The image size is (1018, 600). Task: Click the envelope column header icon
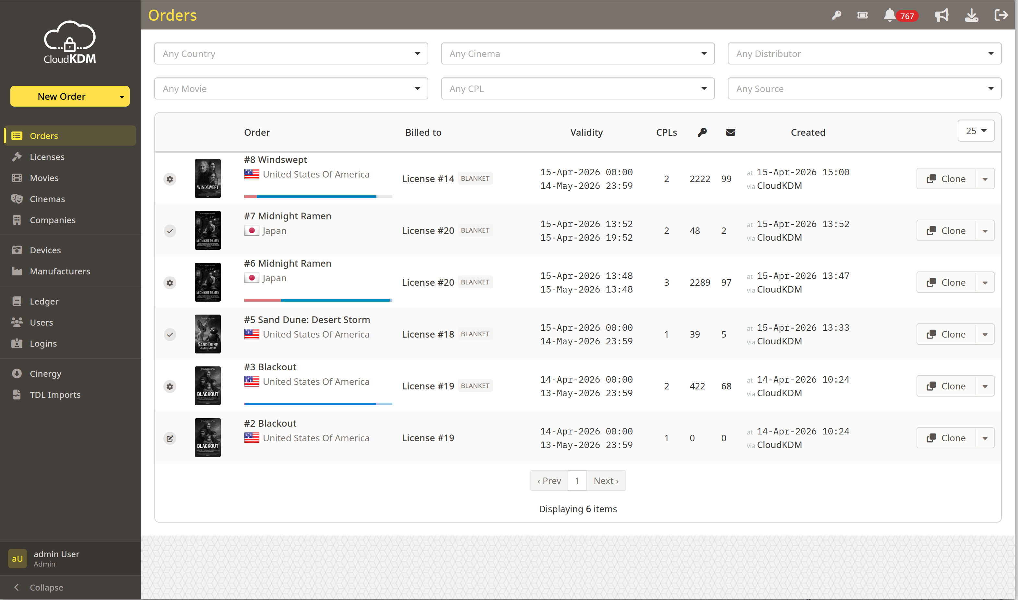coord(730,132)
